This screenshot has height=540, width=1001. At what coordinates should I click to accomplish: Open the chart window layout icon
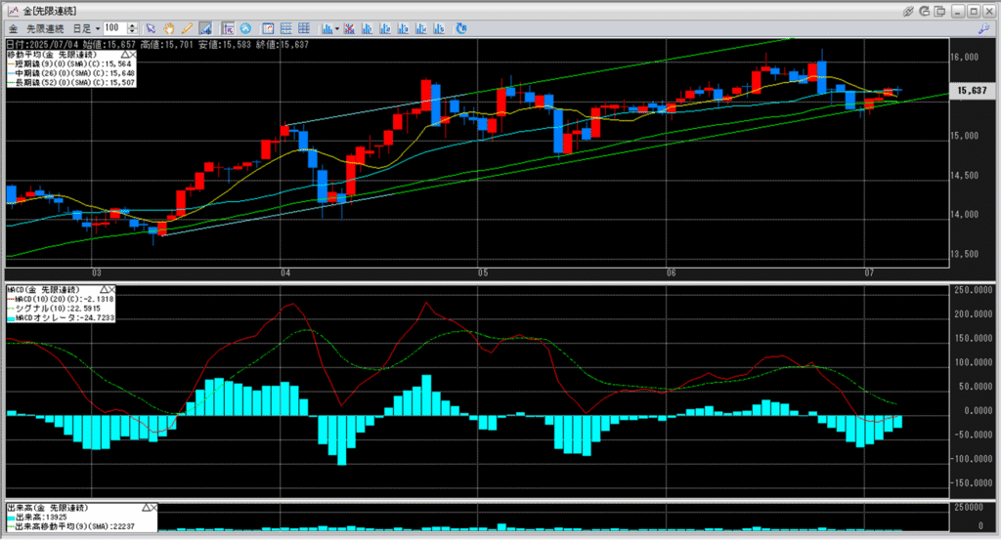coord(268,28)
